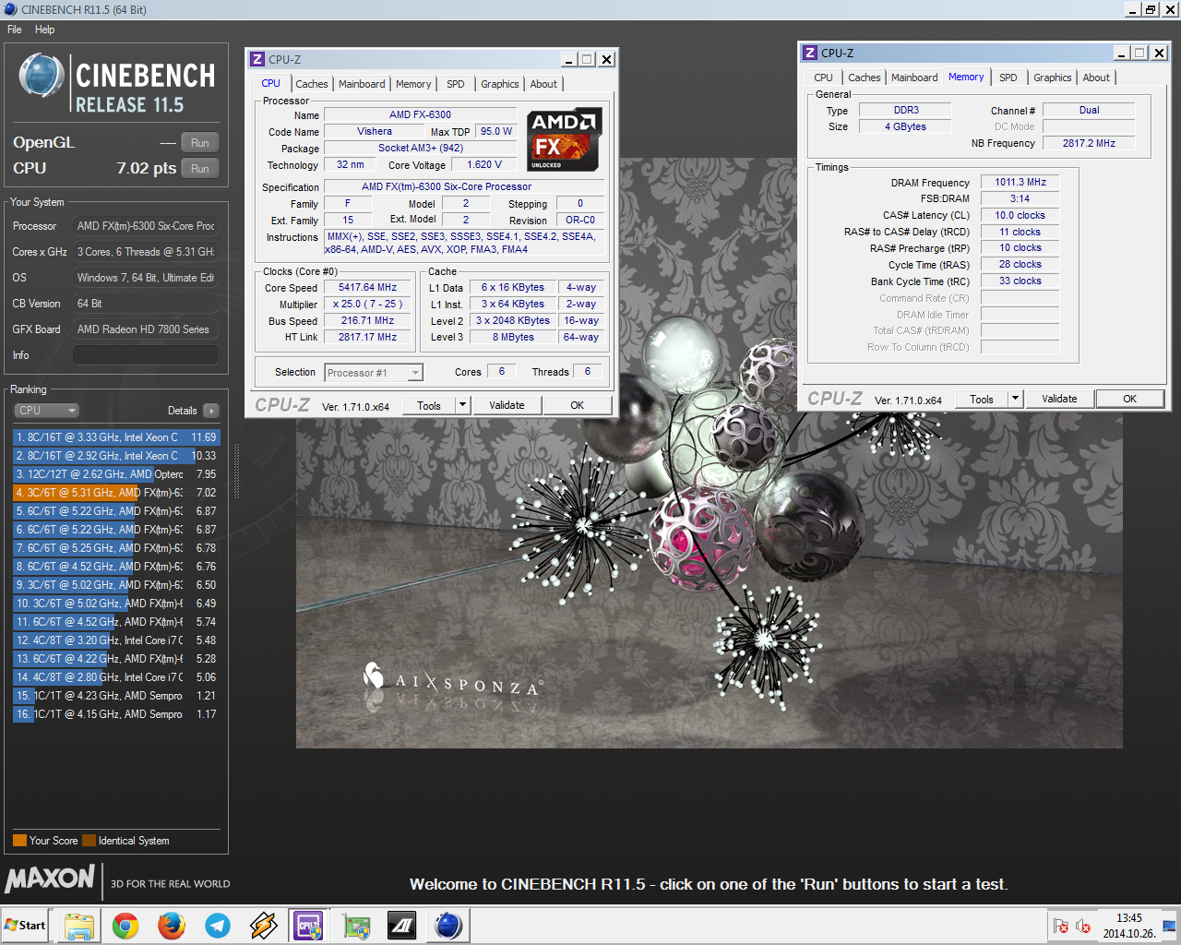Click the empty Info field under Your System
The width and height of the screenshot is (1181, 945).
[x=145, y=355]
